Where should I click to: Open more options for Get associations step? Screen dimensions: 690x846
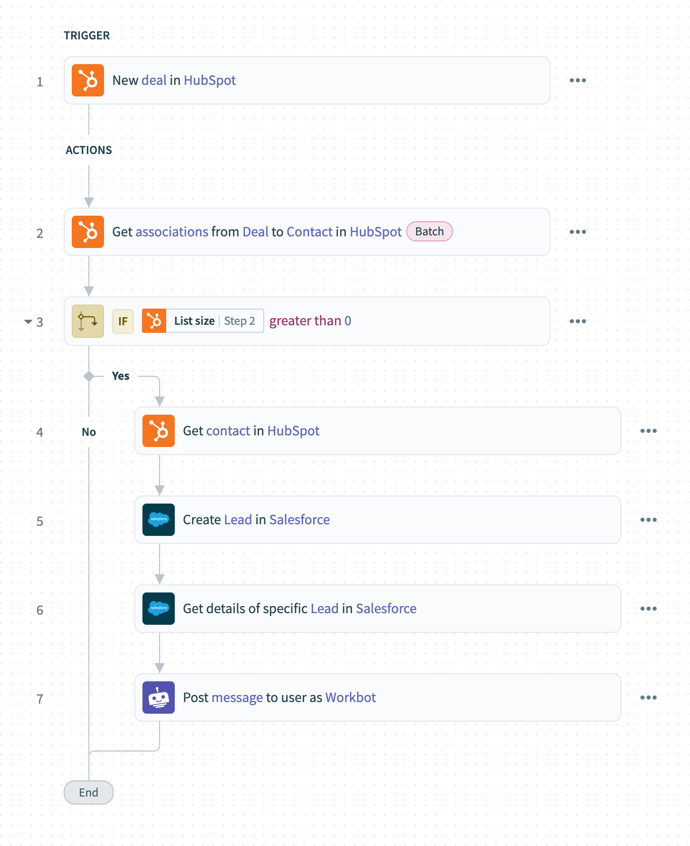click(578, 232)
